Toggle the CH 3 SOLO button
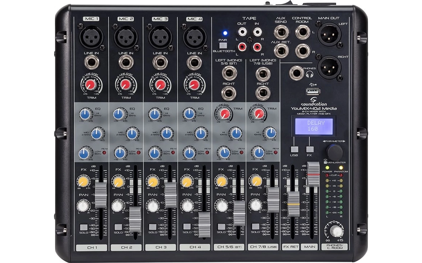Viewport: 422px width, 263px height. coord(152,227)
